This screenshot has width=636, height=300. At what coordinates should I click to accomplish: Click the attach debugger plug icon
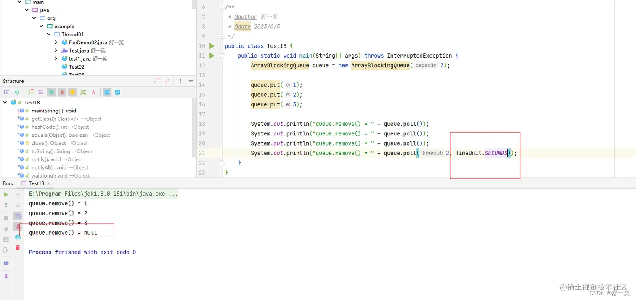[x=6, y=229]
